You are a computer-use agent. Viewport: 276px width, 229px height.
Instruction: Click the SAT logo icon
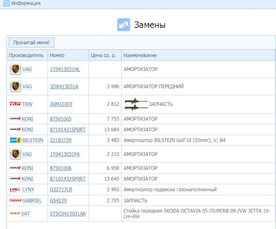coord(15,213)
